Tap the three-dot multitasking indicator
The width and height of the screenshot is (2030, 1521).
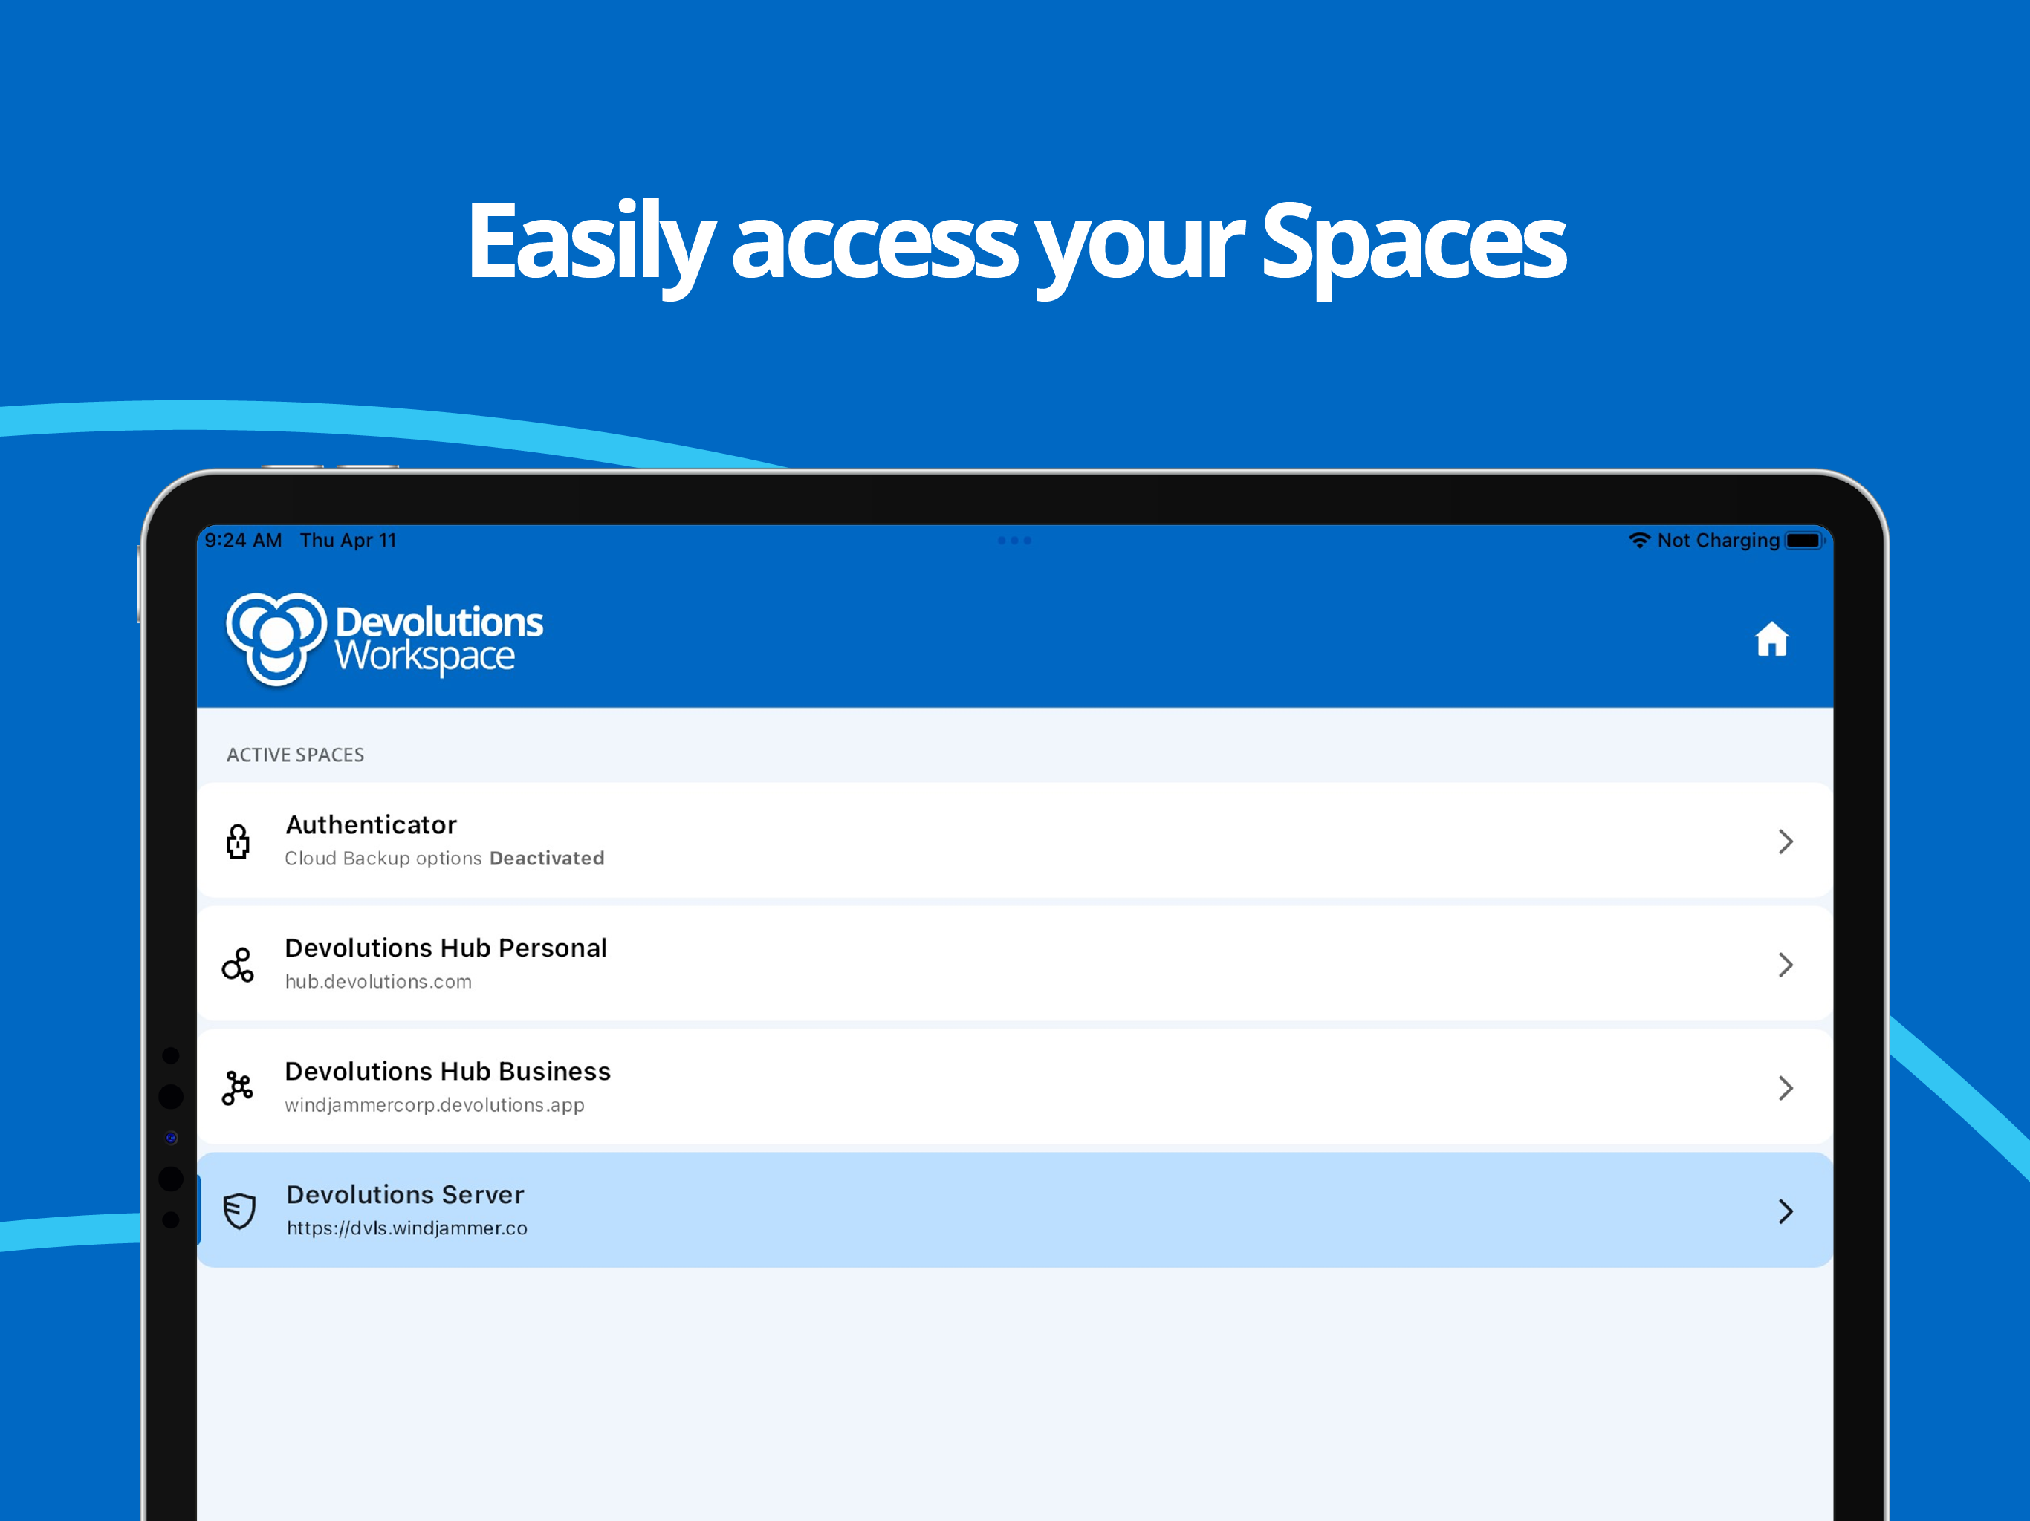point(1014,541)
